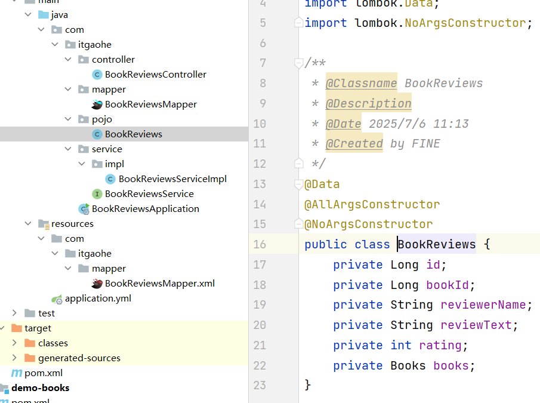Click the test folder icon
This screenshot has width=540, height=403.
(30, 313)
